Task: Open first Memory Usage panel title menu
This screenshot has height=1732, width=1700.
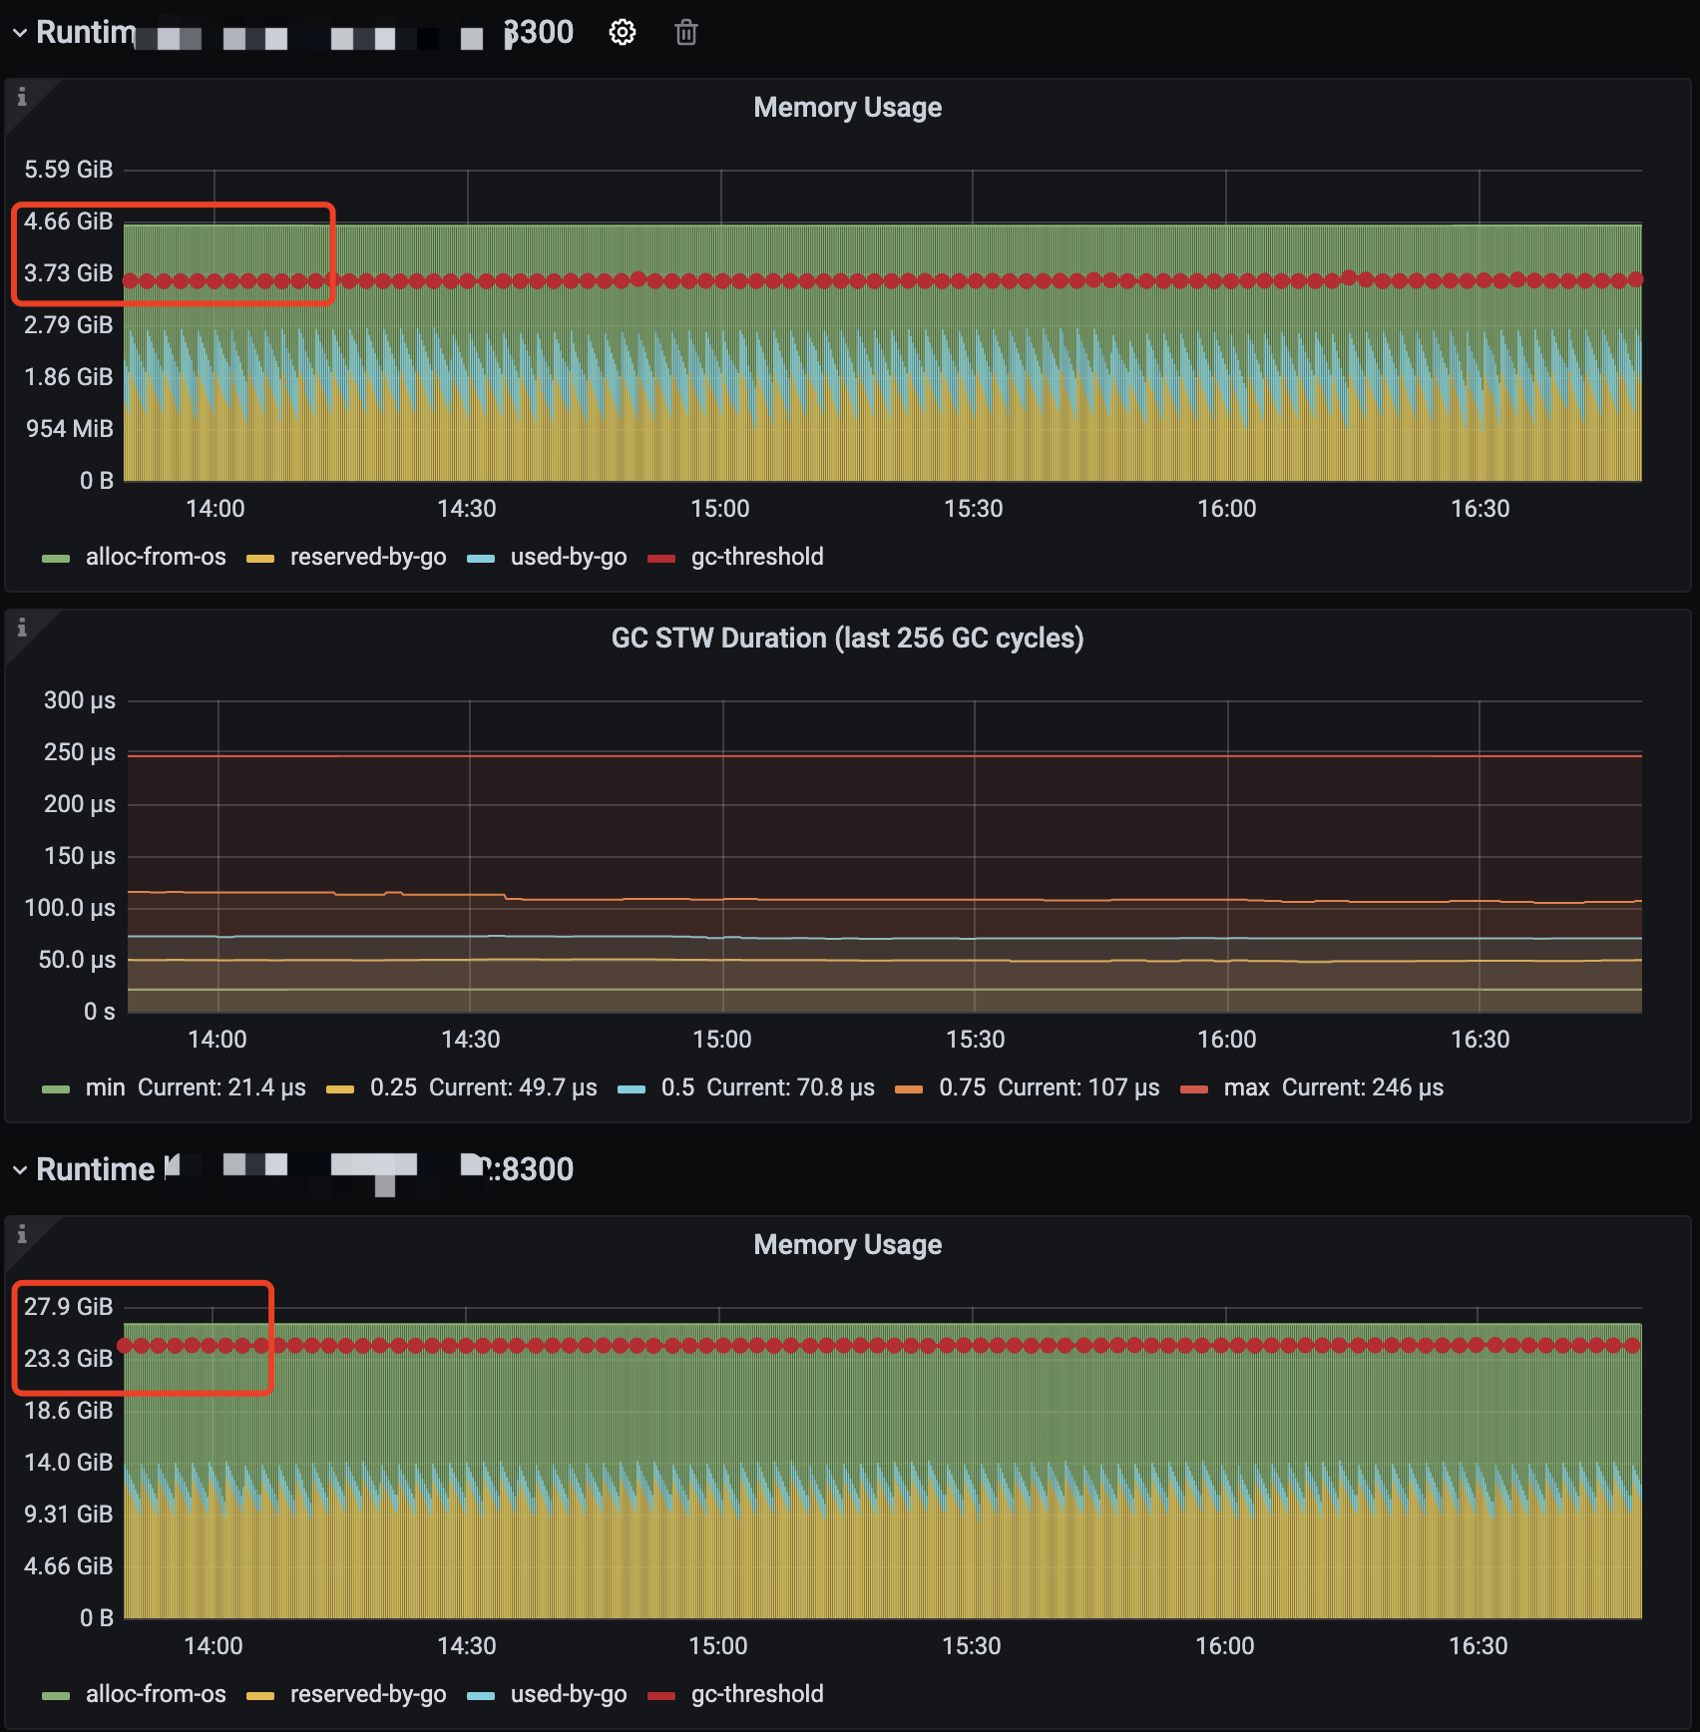Action: (x=847, y=108)
